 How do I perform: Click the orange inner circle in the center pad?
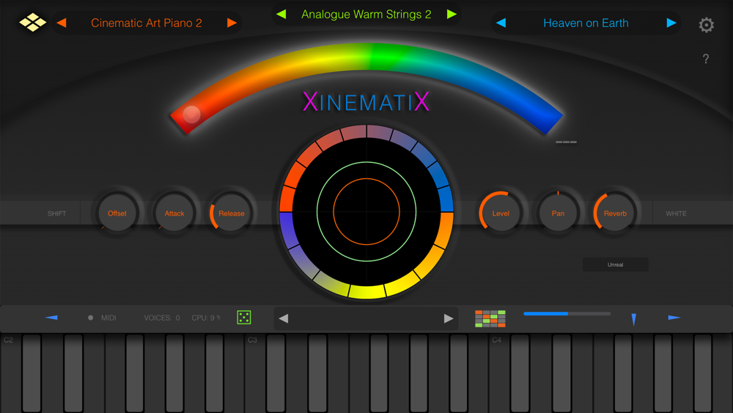(366, 211)
